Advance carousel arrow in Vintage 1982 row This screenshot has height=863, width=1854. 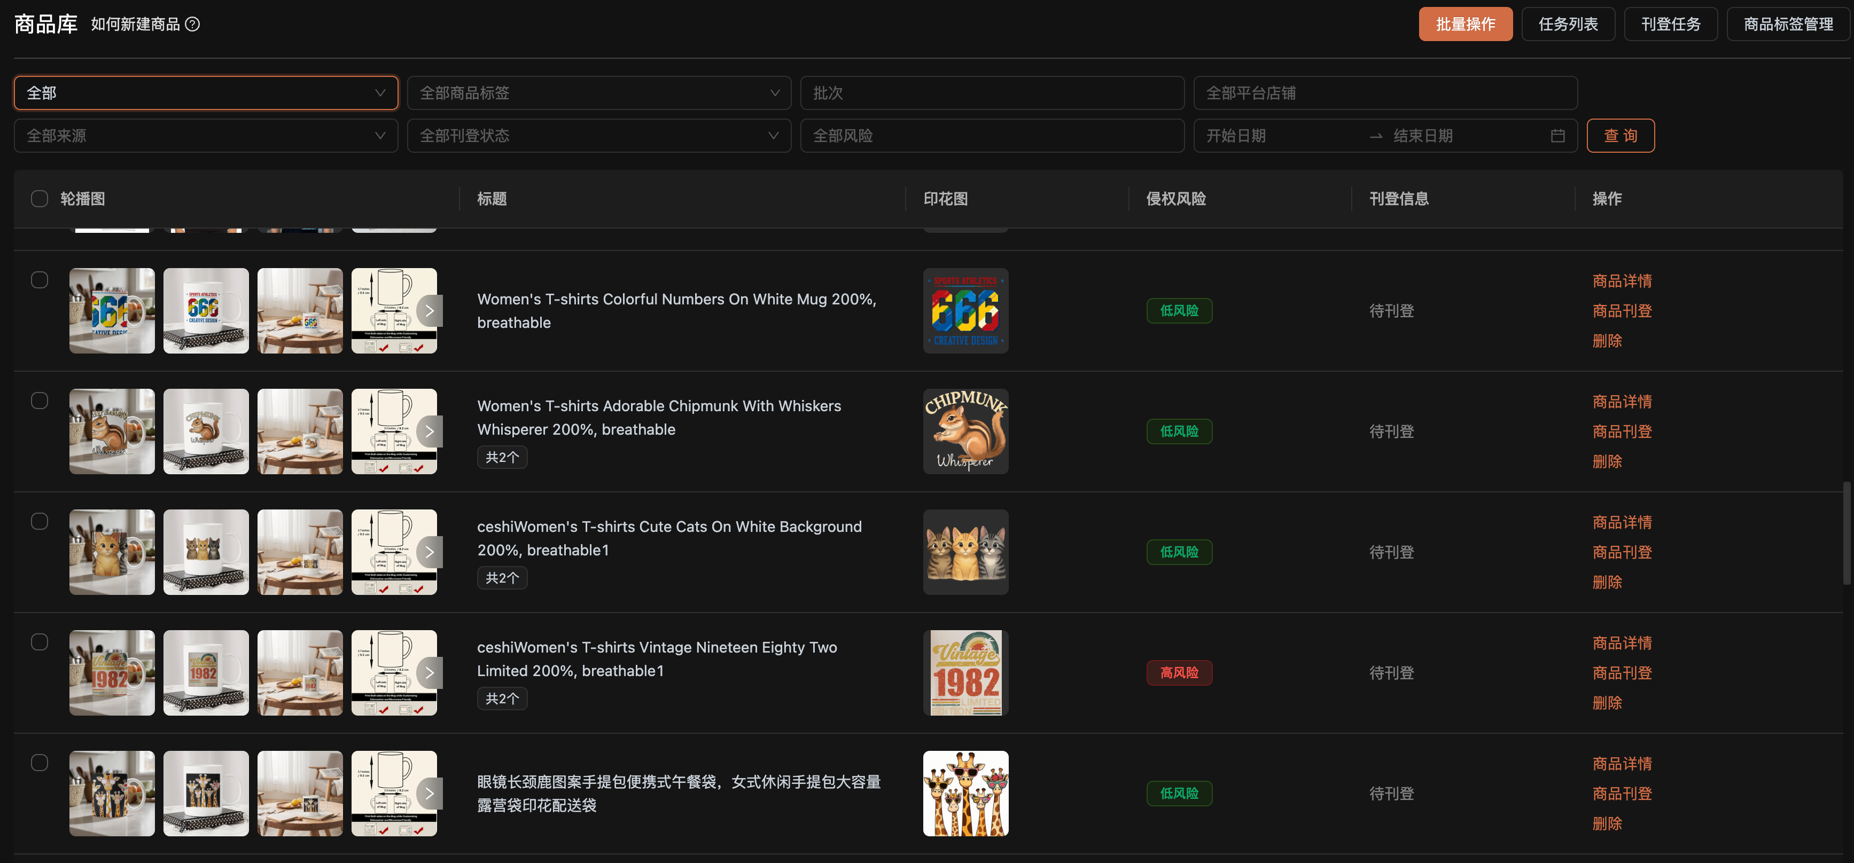[x=430, y=673]
